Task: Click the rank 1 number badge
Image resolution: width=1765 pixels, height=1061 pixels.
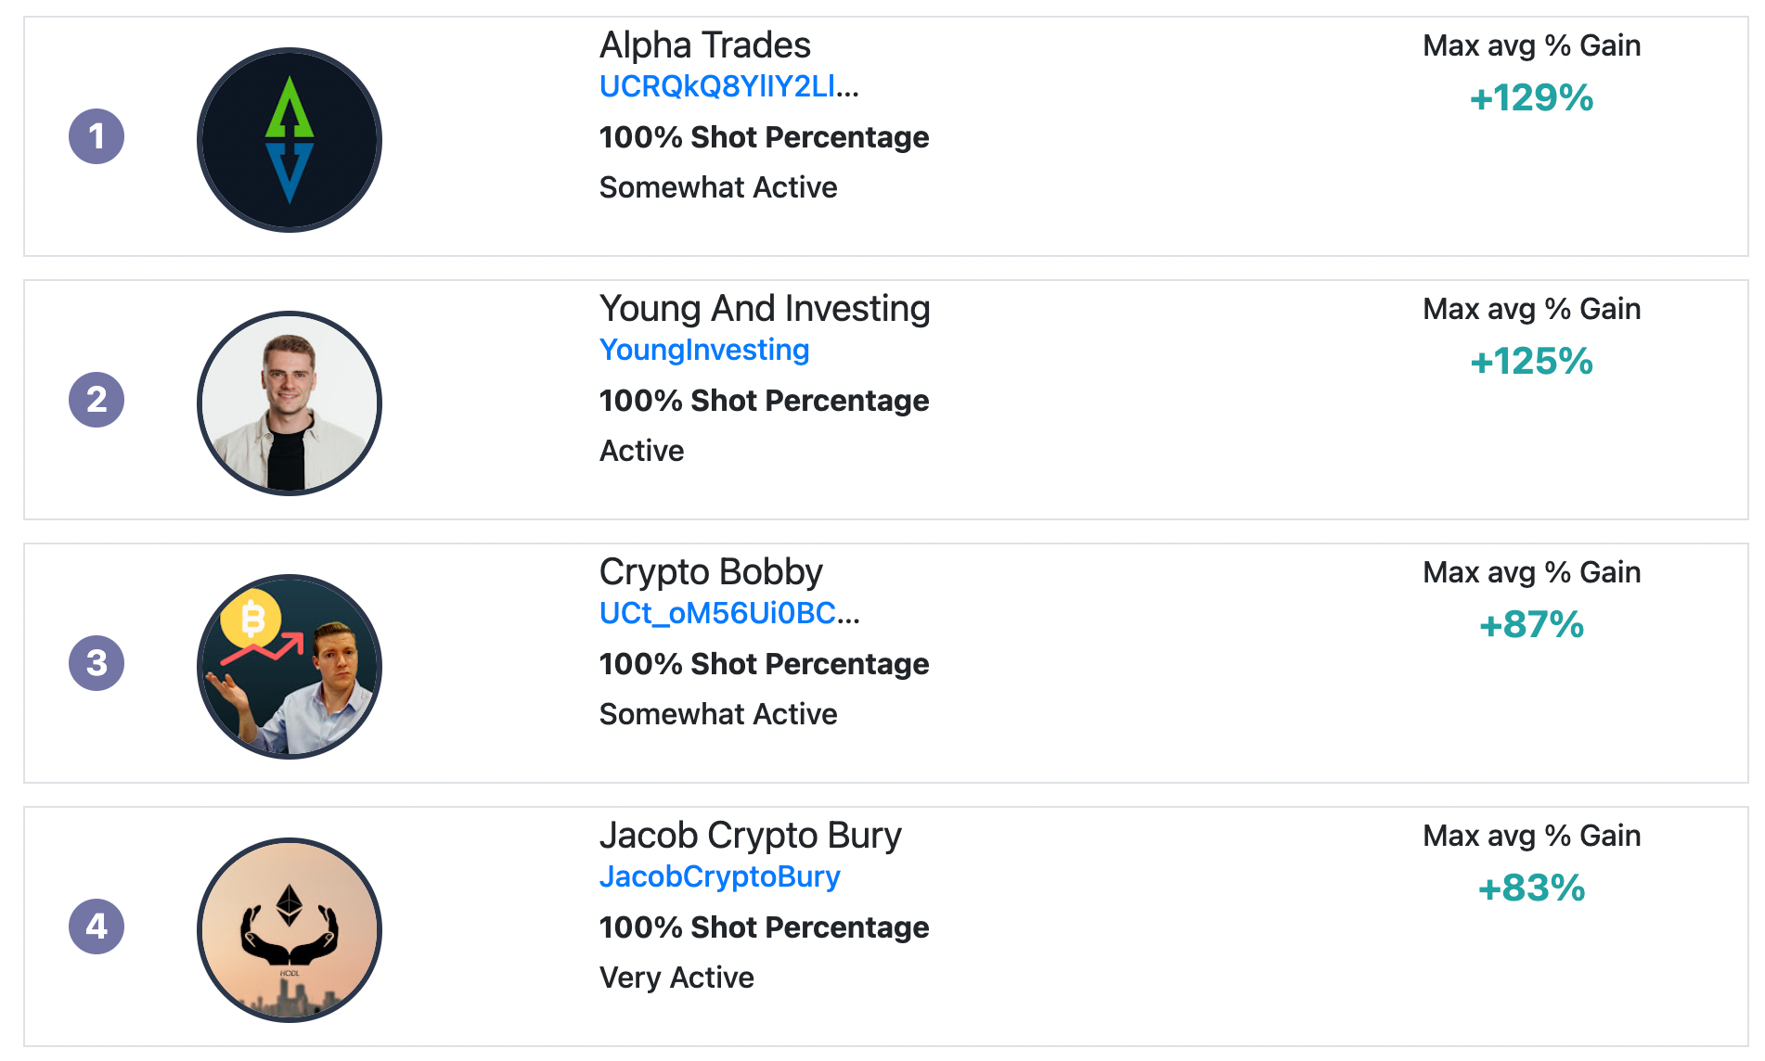Action: pyautogui.click(x=97, y=136)
